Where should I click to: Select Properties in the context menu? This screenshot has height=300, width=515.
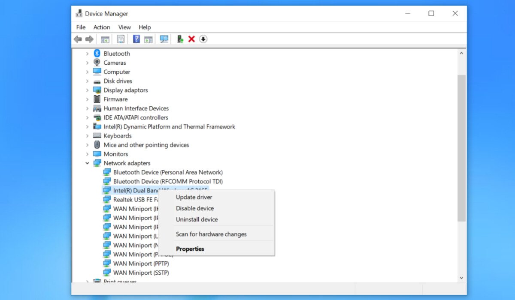(x=190, y=249)
